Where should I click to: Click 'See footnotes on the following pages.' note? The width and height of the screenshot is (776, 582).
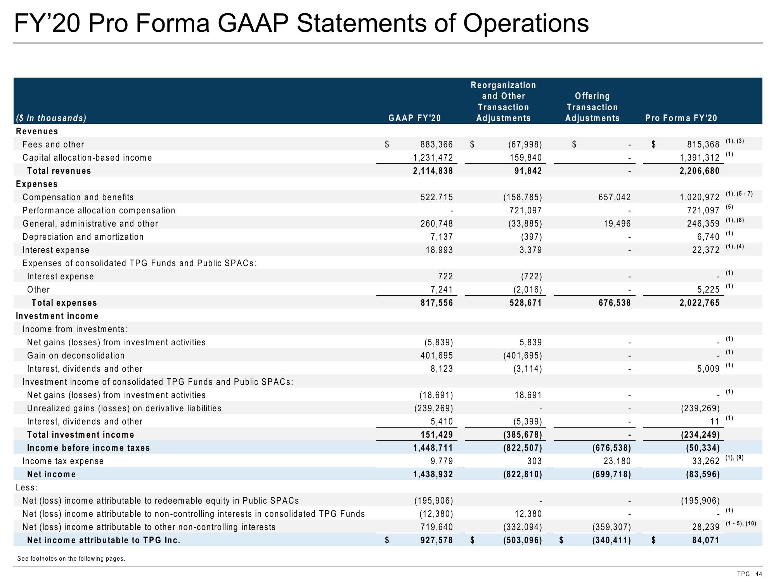tap(71, 559)
